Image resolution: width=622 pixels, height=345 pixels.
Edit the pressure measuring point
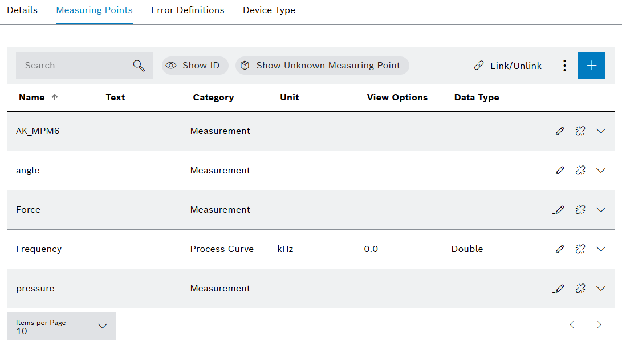558,288
